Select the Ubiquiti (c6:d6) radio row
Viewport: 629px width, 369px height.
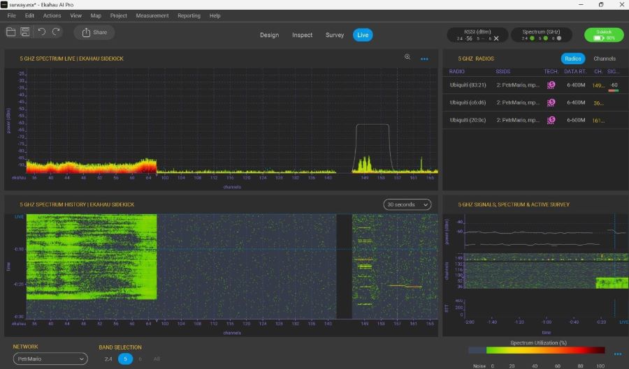coord(535,103)
